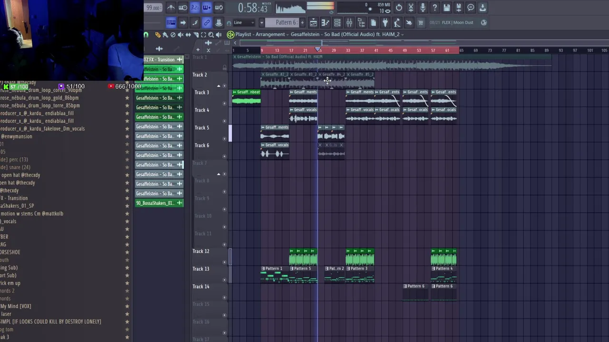Click the Track 12 label
609x342 pixels.
[200, 251]
